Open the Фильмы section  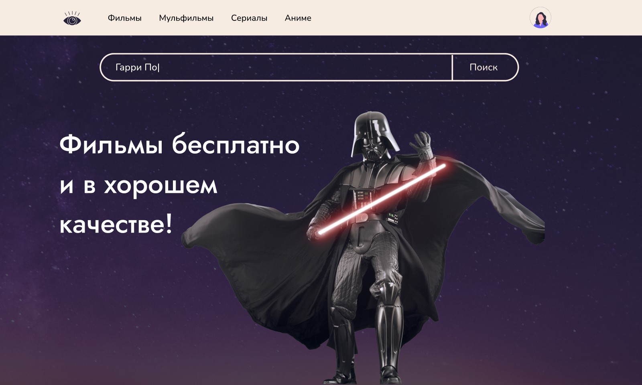[x=124, y=18]
